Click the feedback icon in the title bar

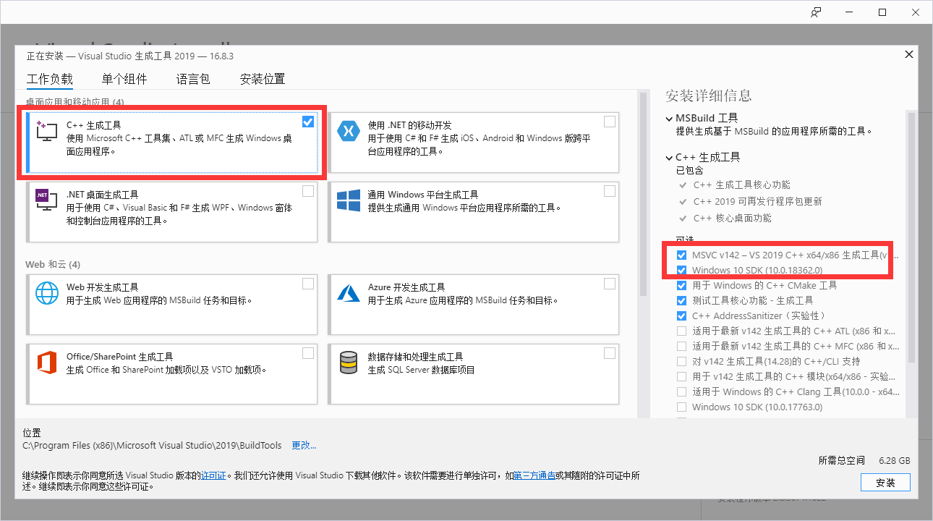point(816,12)
